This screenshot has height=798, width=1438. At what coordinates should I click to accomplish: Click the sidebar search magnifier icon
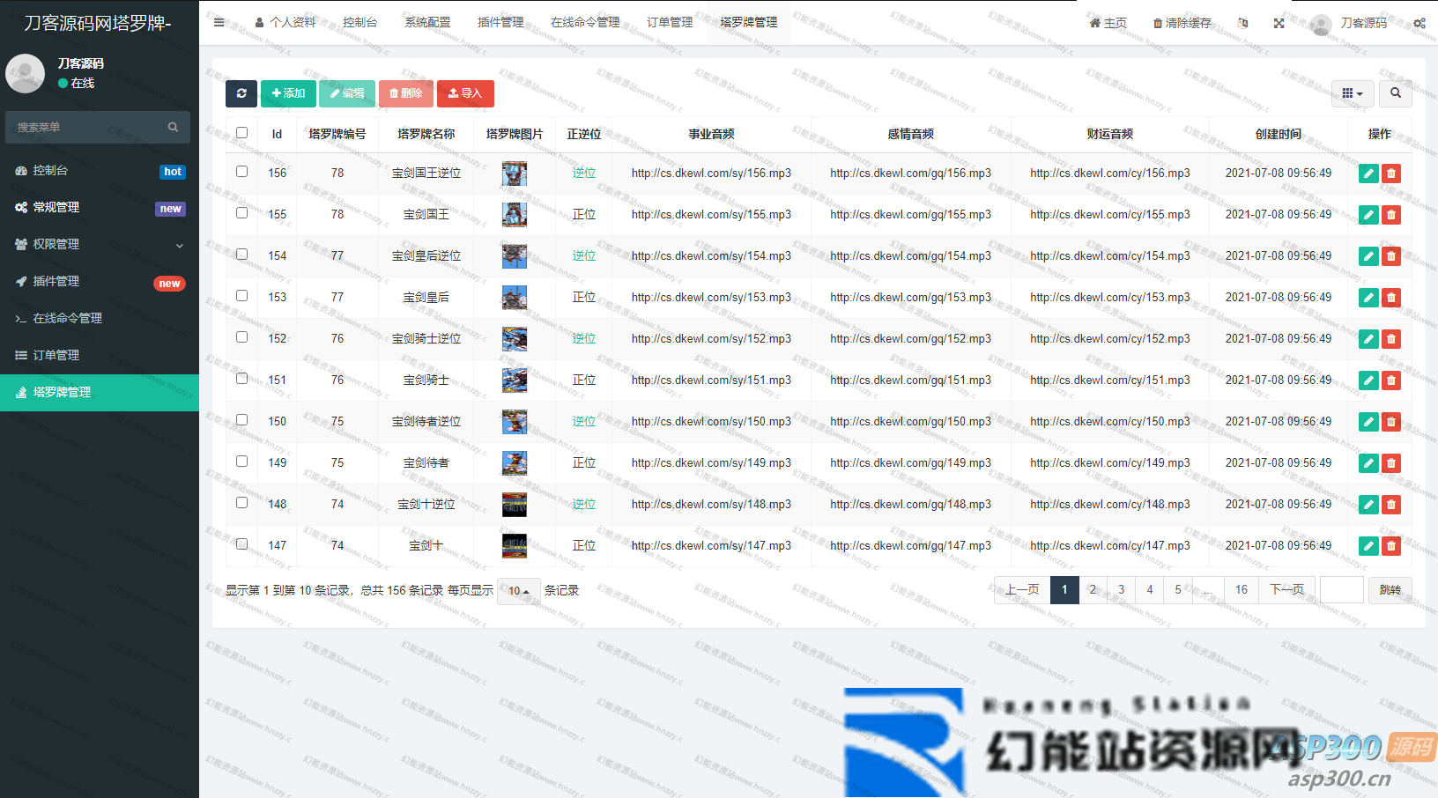[x=173, y=128]
